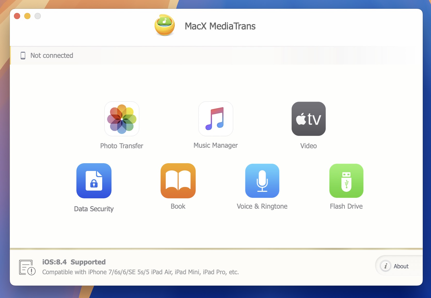Click the phone icon beside Not connected
Viewport: 431px width, 298px height.
23,56
